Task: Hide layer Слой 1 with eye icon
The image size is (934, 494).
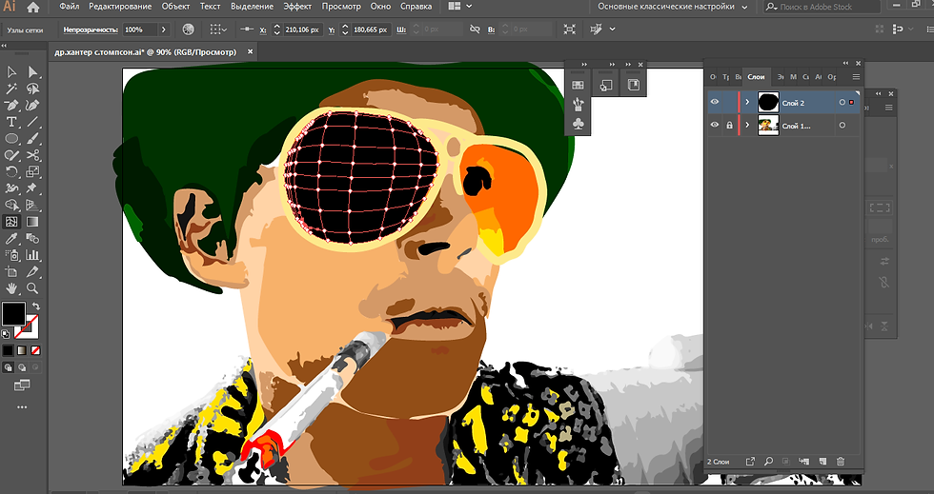Action: pyautogui.click(x=714, y=125)
